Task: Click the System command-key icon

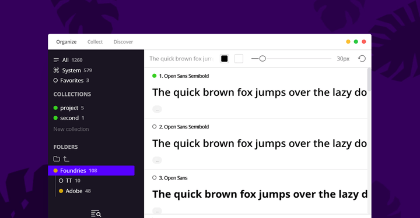Action: (56, 70)
